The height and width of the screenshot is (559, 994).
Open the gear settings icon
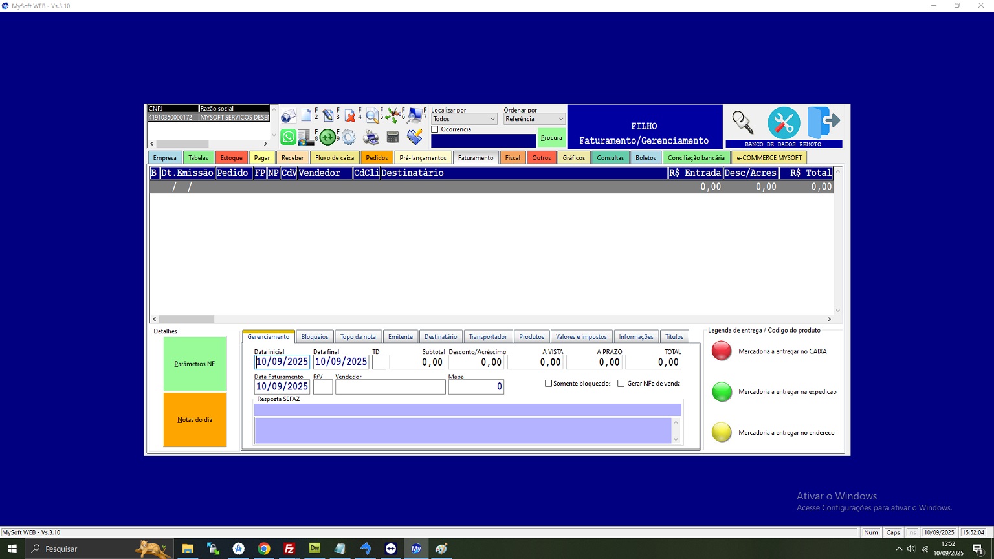pos(349,136)
